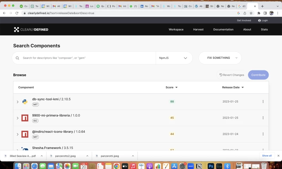This screenshot has height=169, width=282.
Task: Click the Google icon in the address bar
Action: pyautogui.click(x=239, y=13)
